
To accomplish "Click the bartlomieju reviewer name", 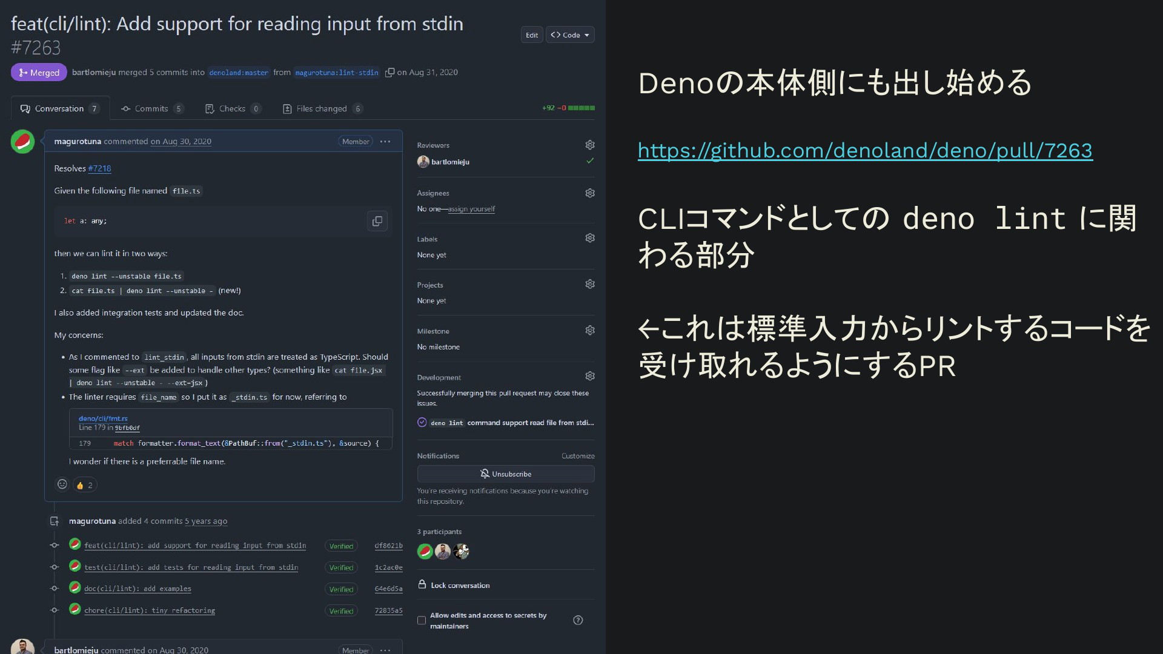I will (450, 162).
